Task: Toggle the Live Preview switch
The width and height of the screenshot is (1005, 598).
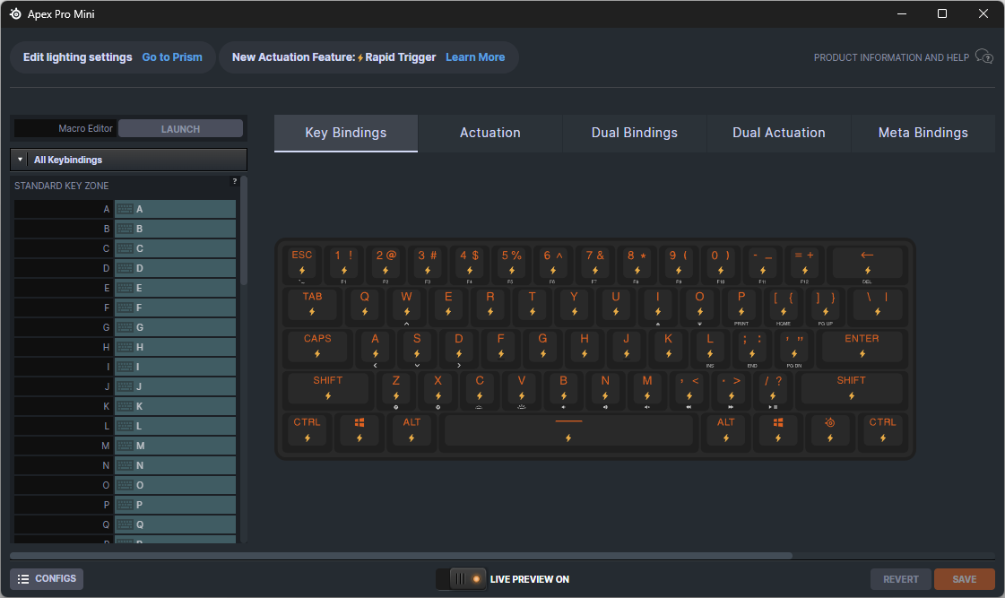Action: 461,579
